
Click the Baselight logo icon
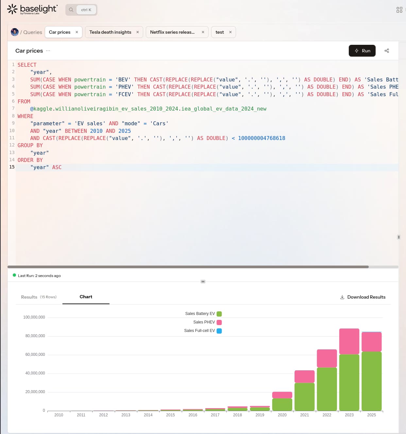(x=12, y=9)
